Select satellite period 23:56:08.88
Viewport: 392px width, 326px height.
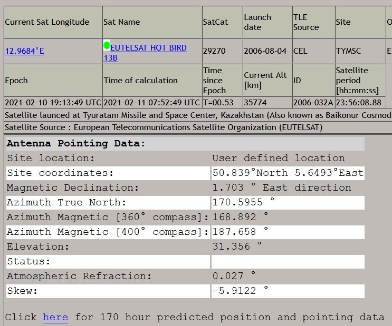(359, 103)
